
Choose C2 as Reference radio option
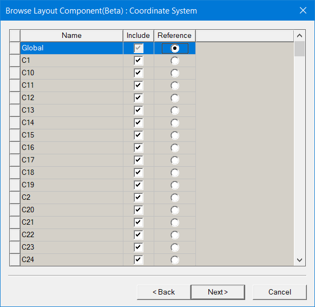(x=175, y=198)
